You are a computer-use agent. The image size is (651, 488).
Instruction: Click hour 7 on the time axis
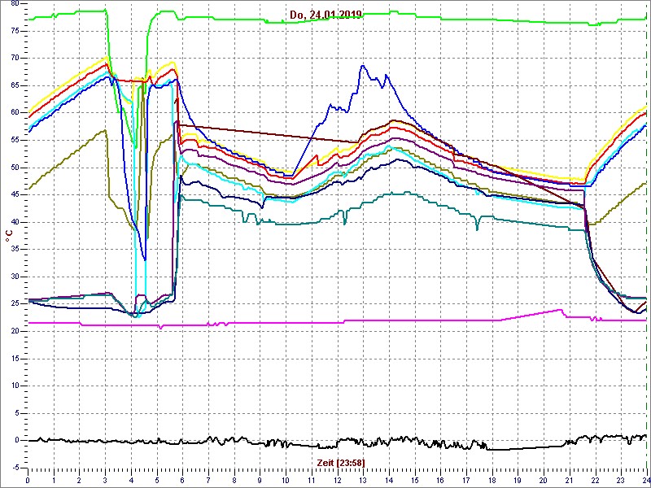pos(208,480)
